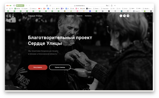Viewport: 159px width, 98px height.
Task: Open the Share icon in toolbar
Action: click(112, 6)
